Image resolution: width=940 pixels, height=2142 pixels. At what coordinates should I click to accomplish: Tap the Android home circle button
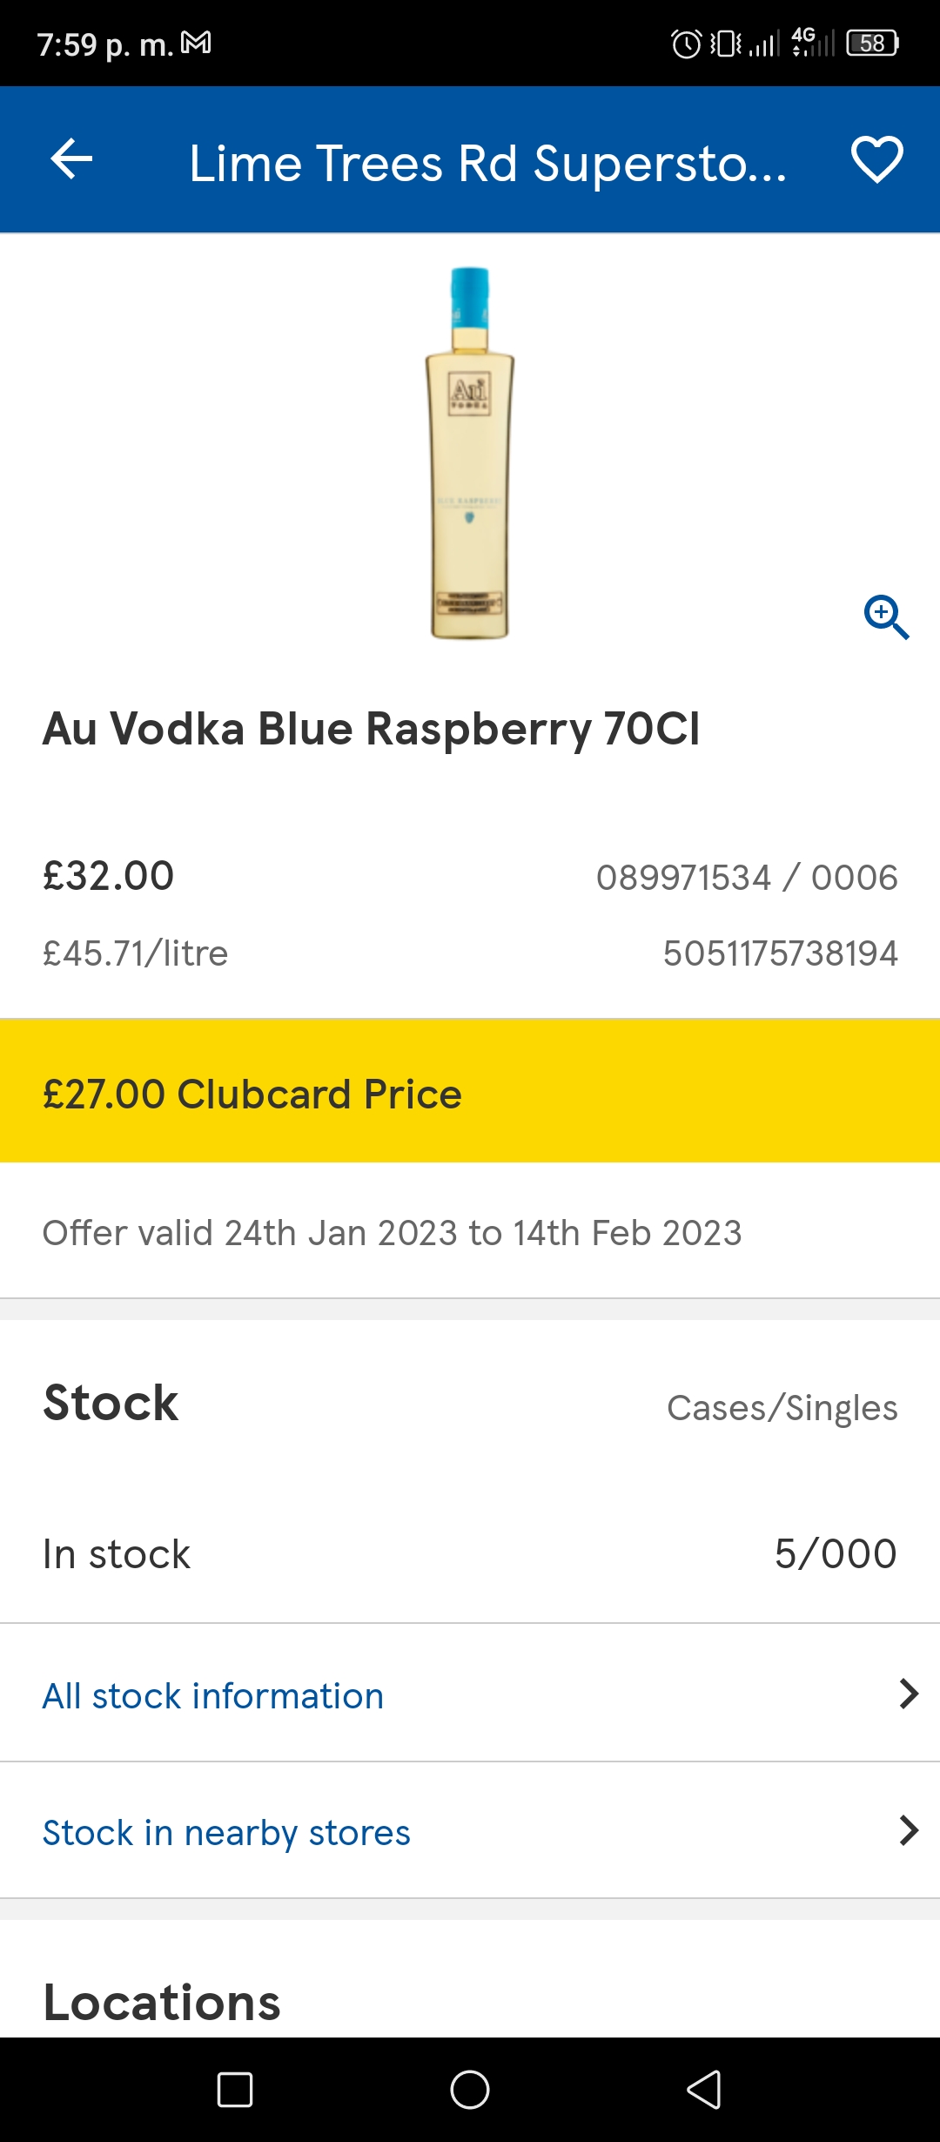(470, 2090)
